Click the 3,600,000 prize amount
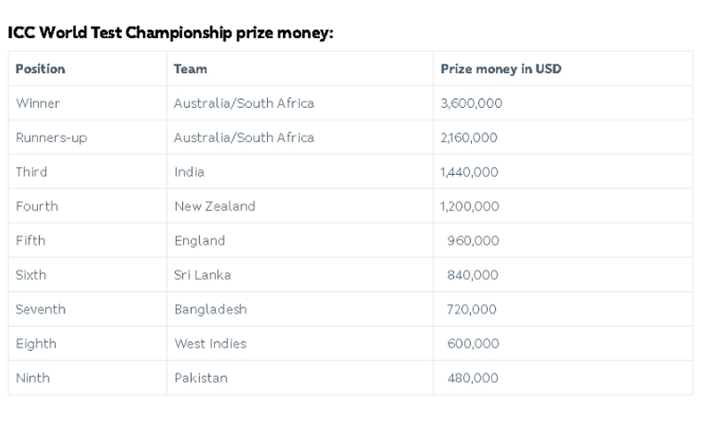Viewport: 707px width, 424px height. 471,103
